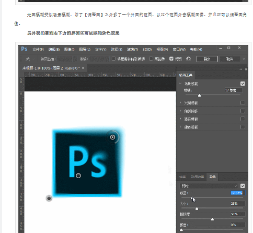This screenshot has height=233, width=253.
Task: Expand the 倾斜偏移 section
Action: point(180,111)
